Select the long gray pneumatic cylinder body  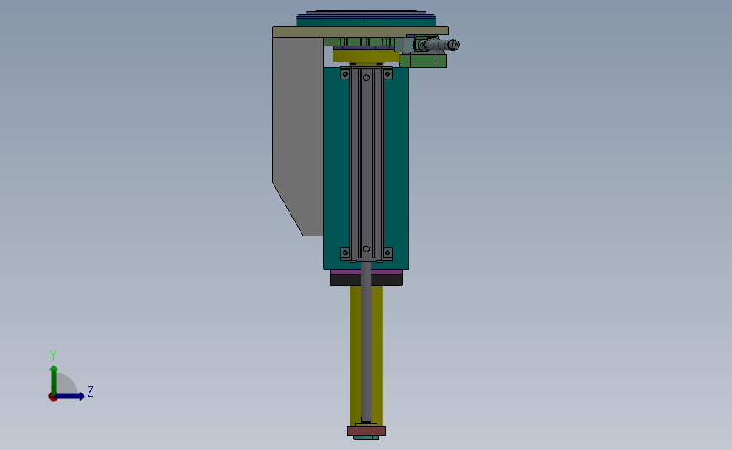tap(366, 164)
